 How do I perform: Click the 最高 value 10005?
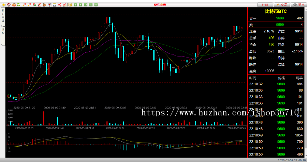pyautogui.click(x=269, y=71)
